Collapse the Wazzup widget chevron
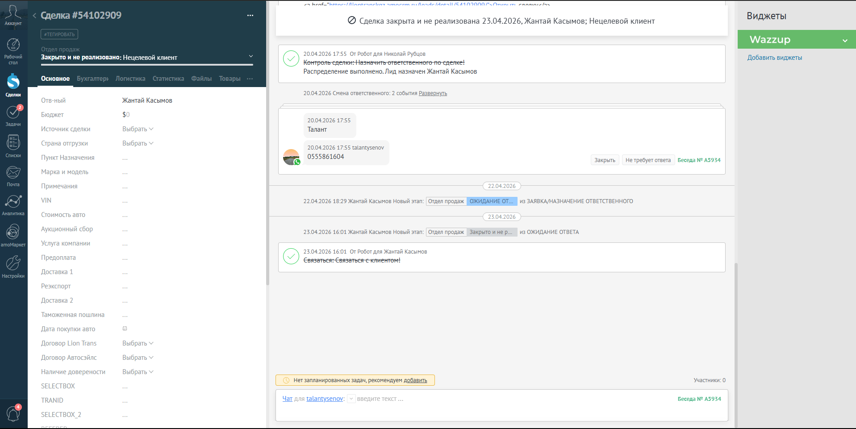Image resolution: width=856 pixels, height=429 pixels. pos(845,41)
